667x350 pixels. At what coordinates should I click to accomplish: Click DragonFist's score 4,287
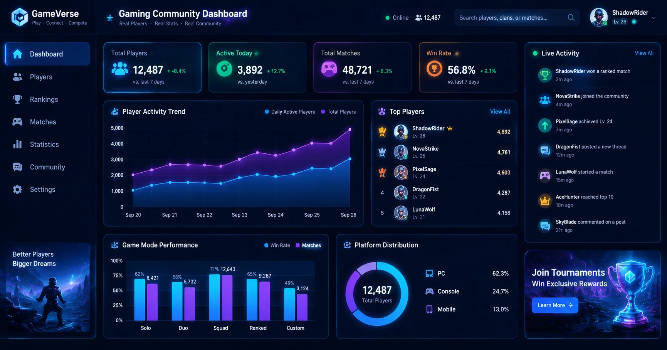[504, 193]
